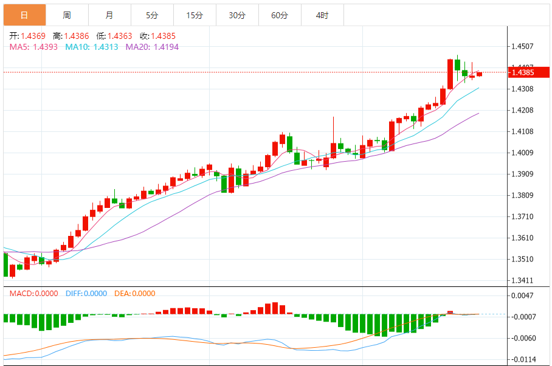552x366 pixels.
Task: Click the 高:1.4386 high price readout
Action: pos(71,36)
